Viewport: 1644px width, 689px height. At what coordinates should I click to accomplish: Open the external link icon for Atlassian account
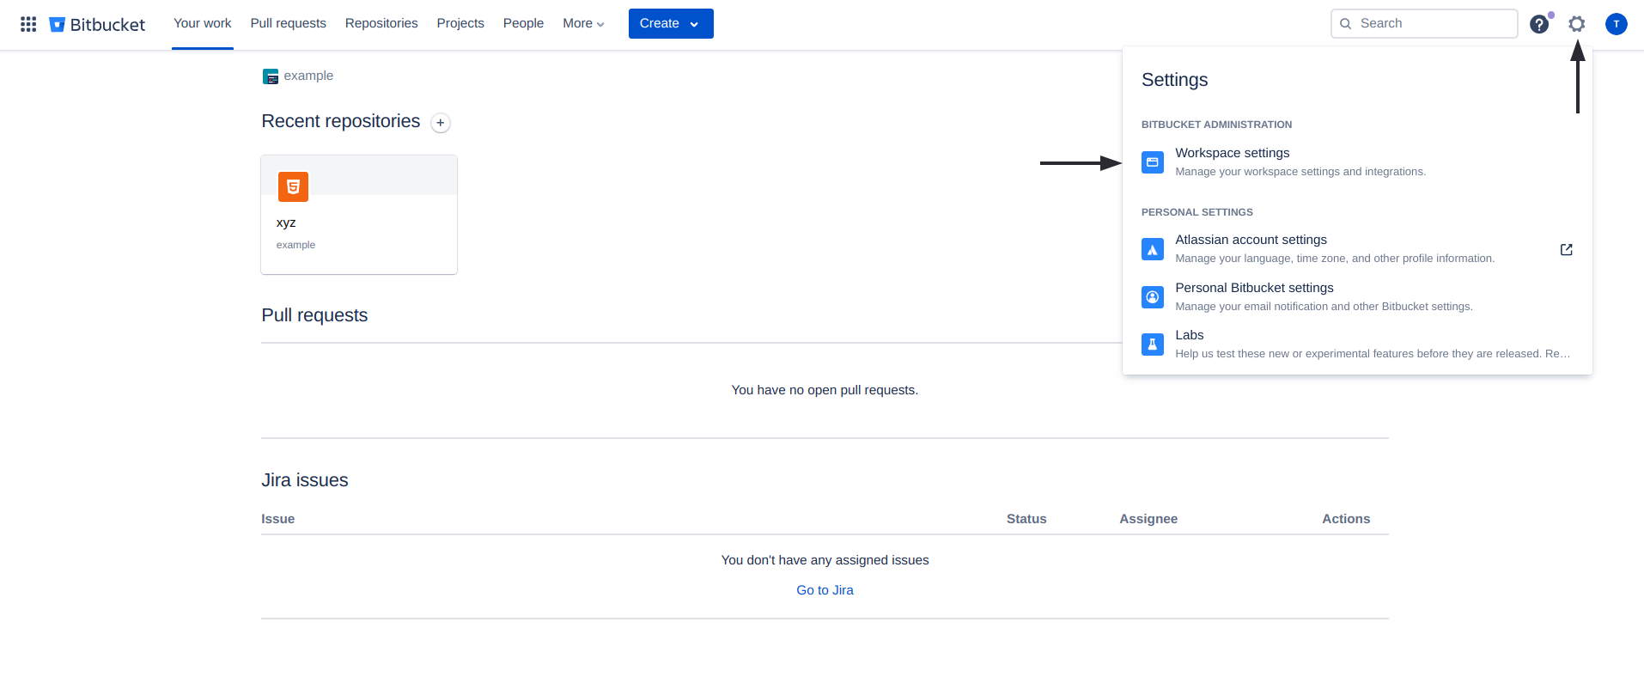(x=1567, y=249)
